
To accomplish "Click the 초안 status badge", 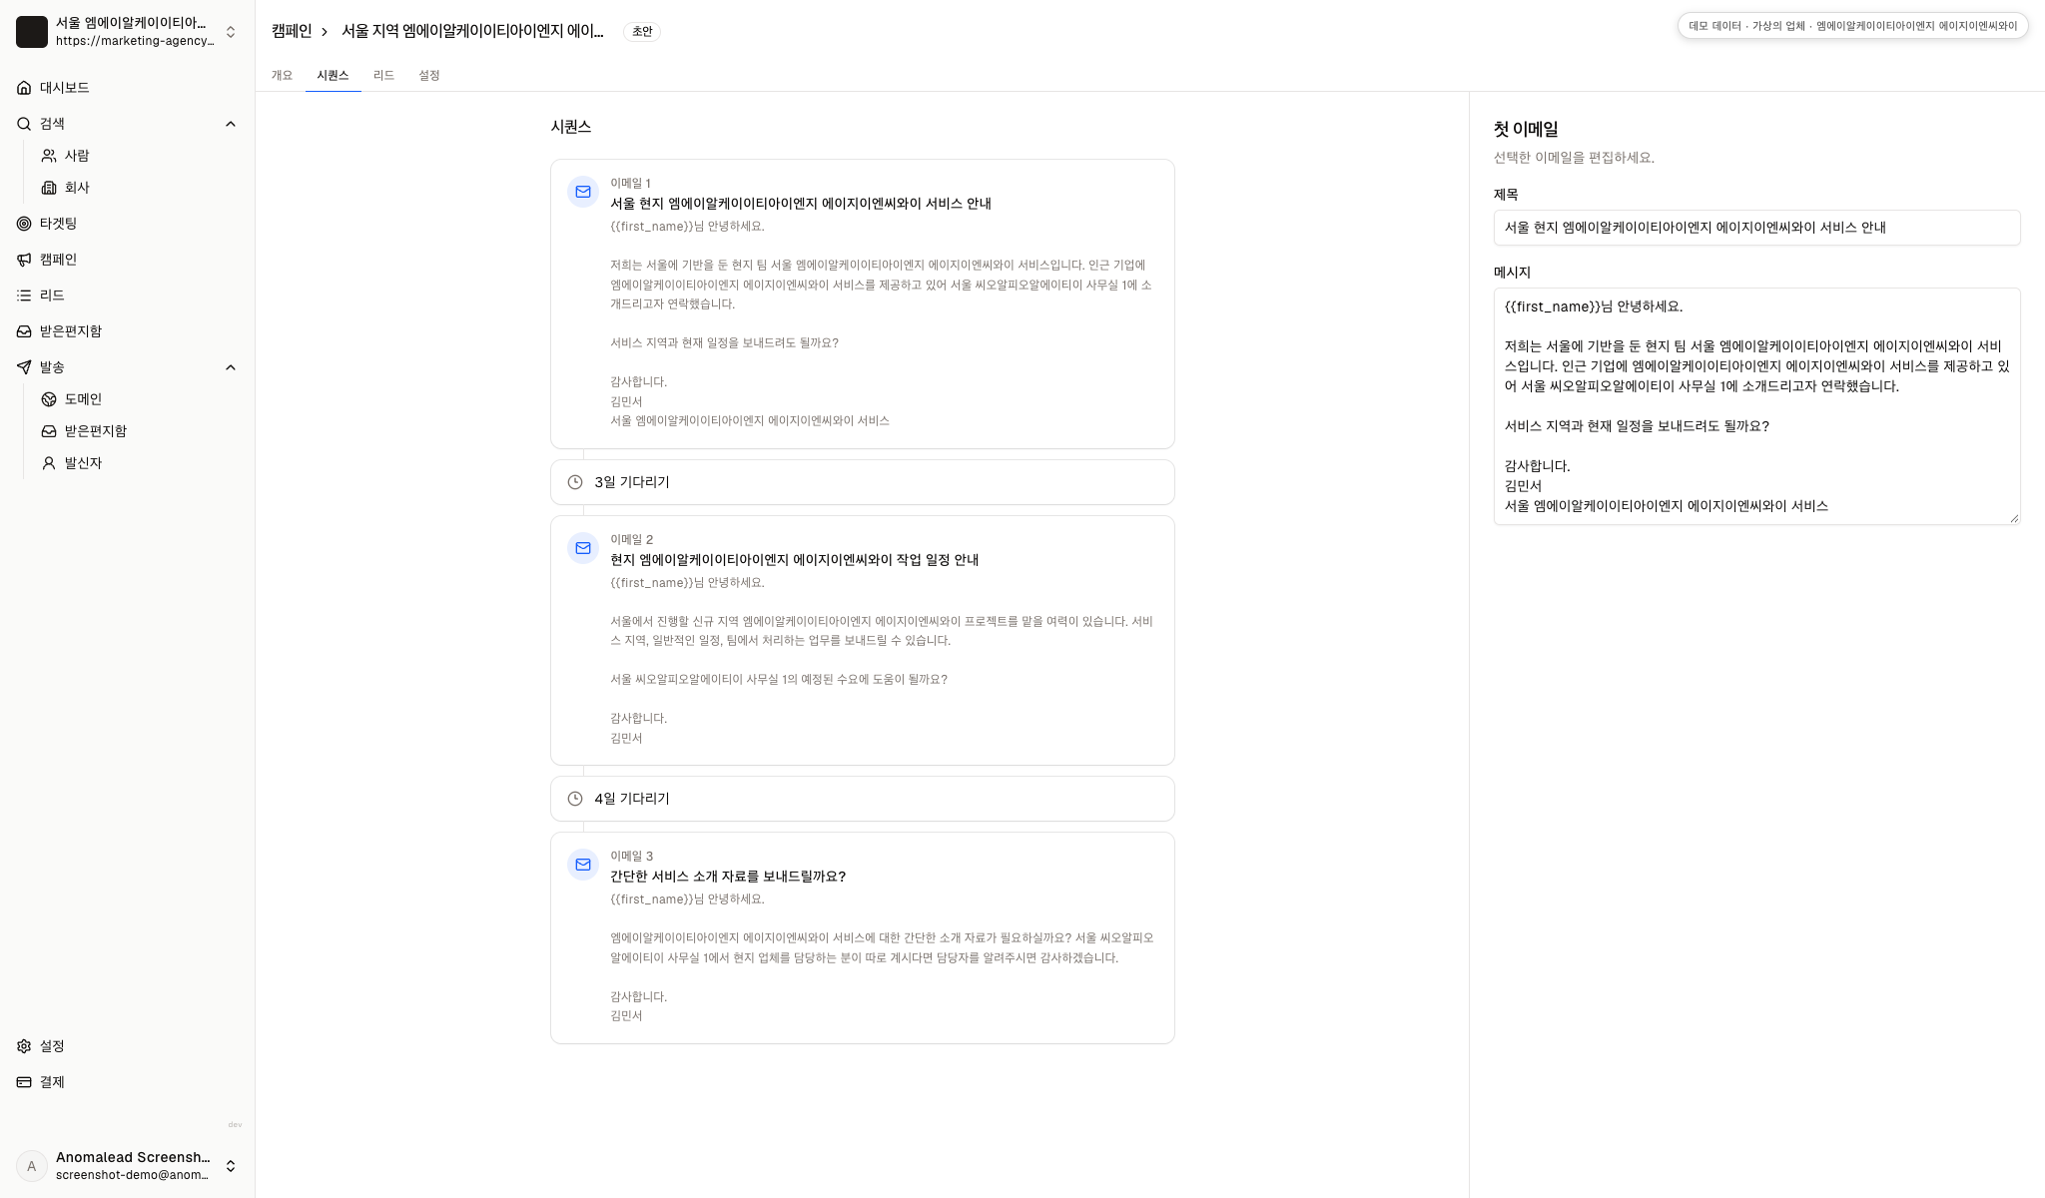I will pyautogui.click(x=642, y=32).
